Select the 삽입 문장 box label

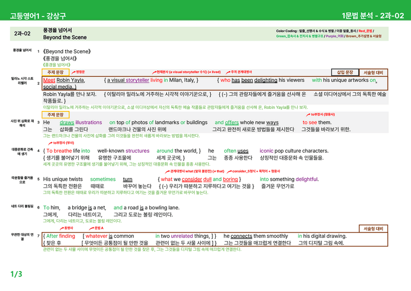click(x=345, y=72)
